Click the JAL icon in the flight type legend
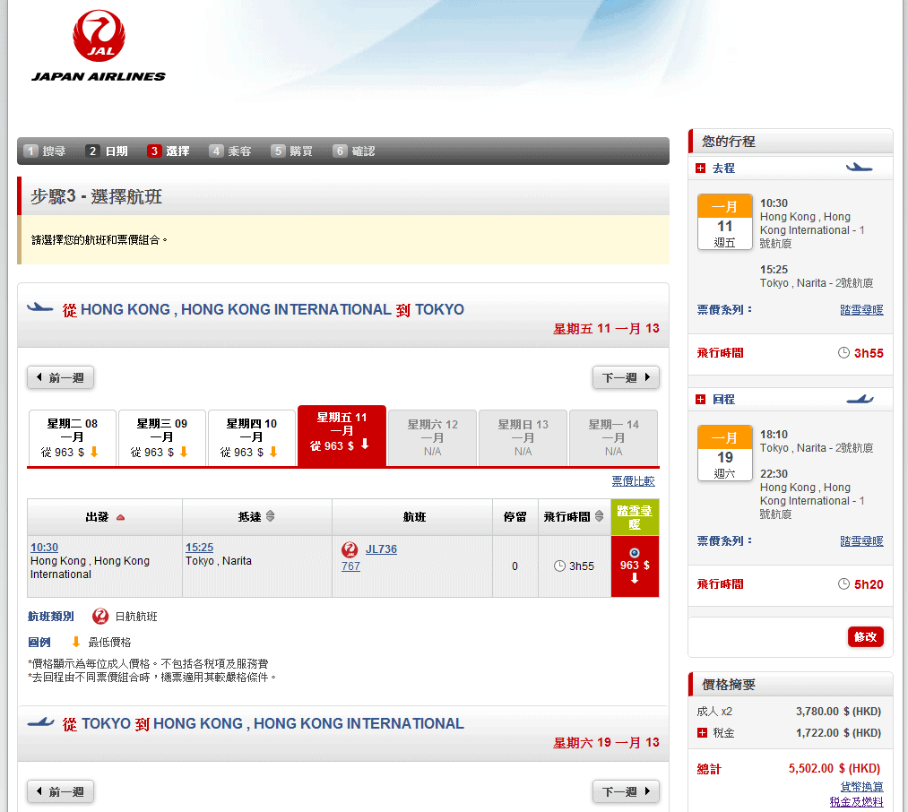The width and height of the screenshot is (908, 812). click(100, 617)
